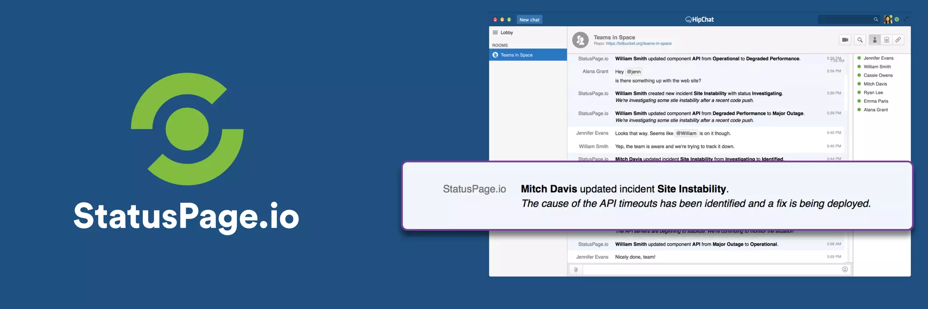
Task: Click the New chat button
Action: [529, 19]
